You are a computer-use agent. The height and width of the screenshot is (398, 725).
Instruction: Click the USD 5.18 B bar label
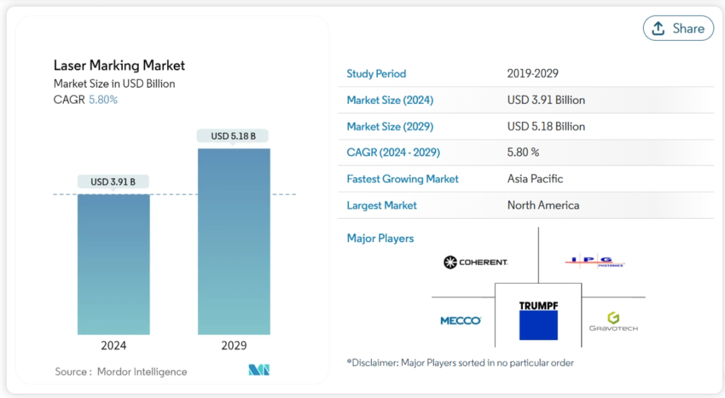233,136
